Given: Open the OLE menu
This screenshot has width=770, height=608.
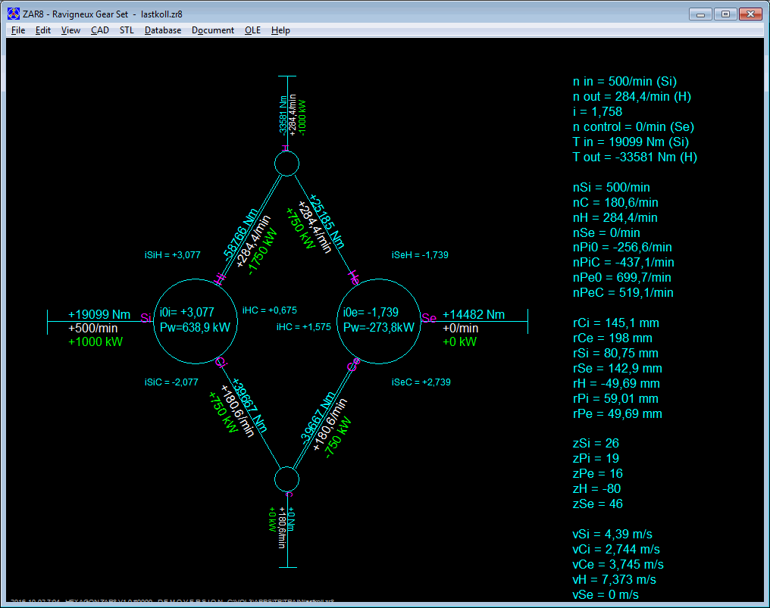Looking at the screenshot, I should (252, 30).
